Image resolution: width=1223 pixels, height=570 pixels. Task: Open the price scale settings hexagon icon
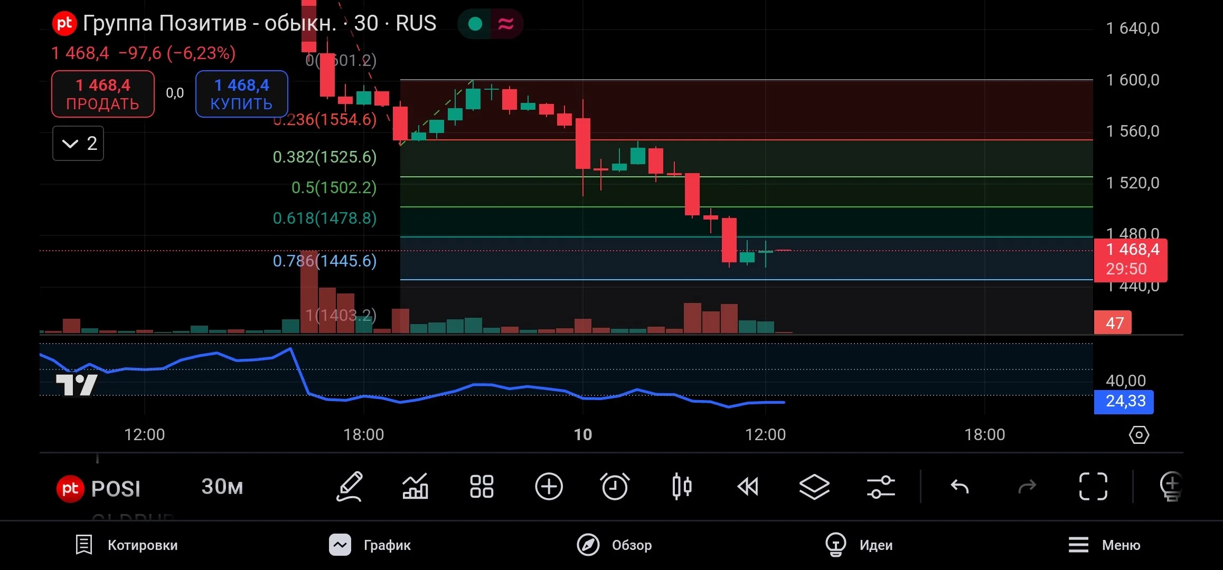(1139, 435)
